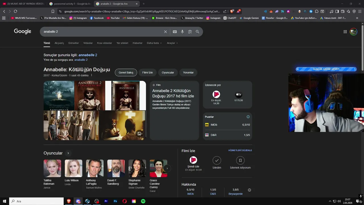364x205 pixels.
Task: Select the Oyuncular chip
Action: [x=168, y=73]
